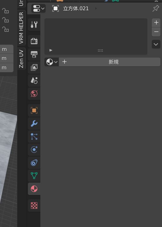Image resolution: width=162 pixels, height=227 pixels.
Task: Open material slot specials chevron menu
Action: tap(156, 44)
